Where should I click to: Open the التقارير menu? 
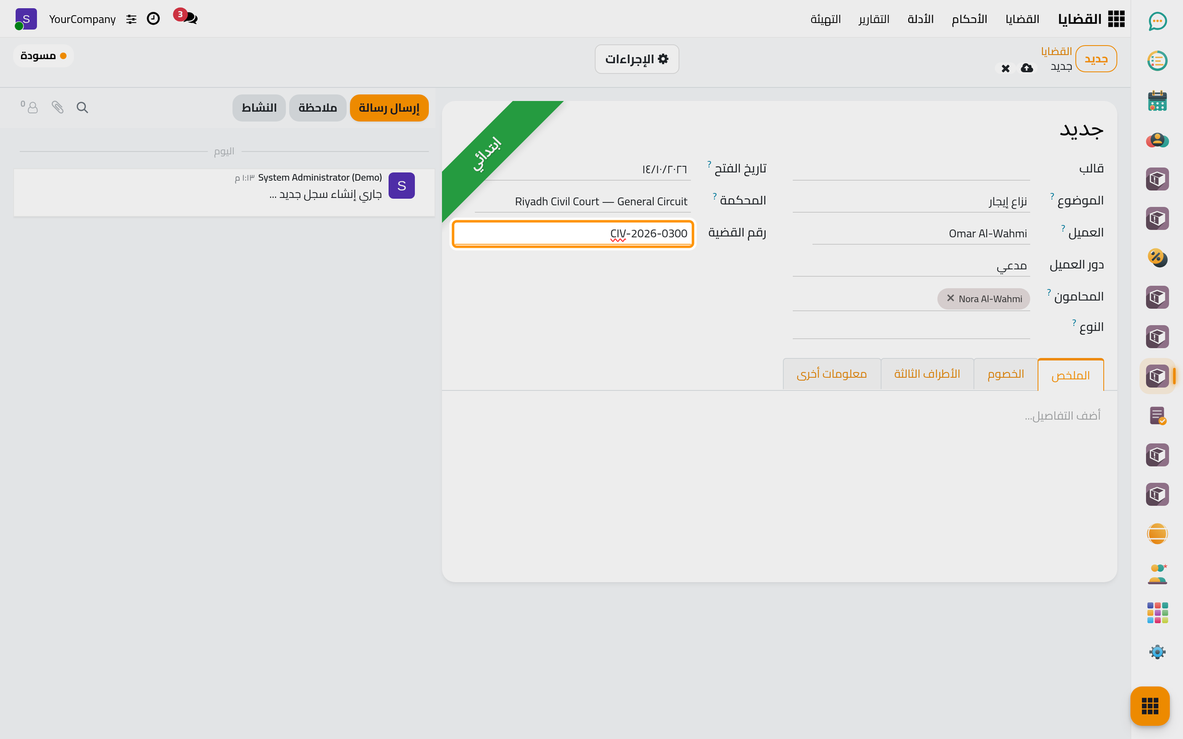(x=874, y=19)
